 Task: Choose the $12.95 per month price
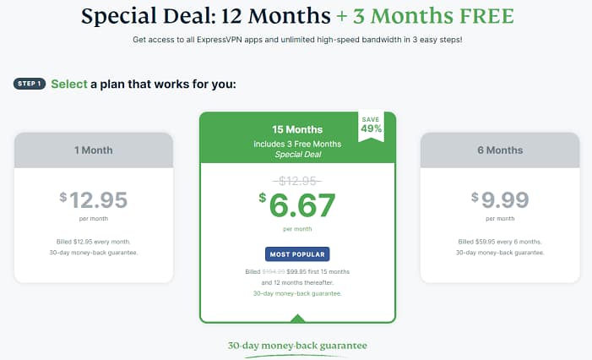(94, 199)
